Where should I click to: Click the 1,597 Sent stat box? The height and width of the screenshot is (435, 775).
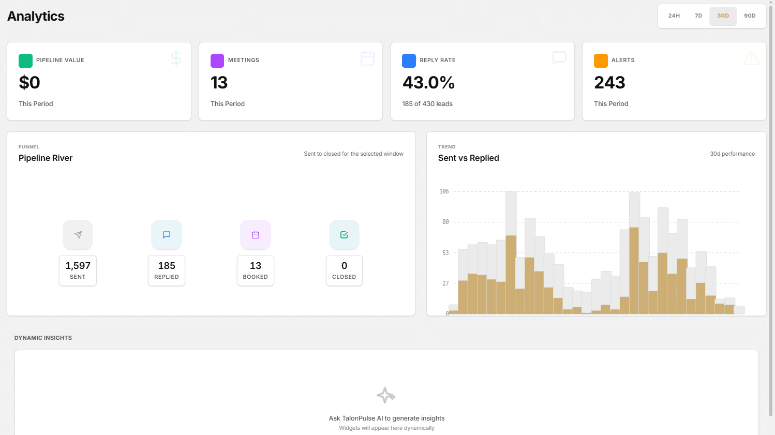(x=78, y=271)
